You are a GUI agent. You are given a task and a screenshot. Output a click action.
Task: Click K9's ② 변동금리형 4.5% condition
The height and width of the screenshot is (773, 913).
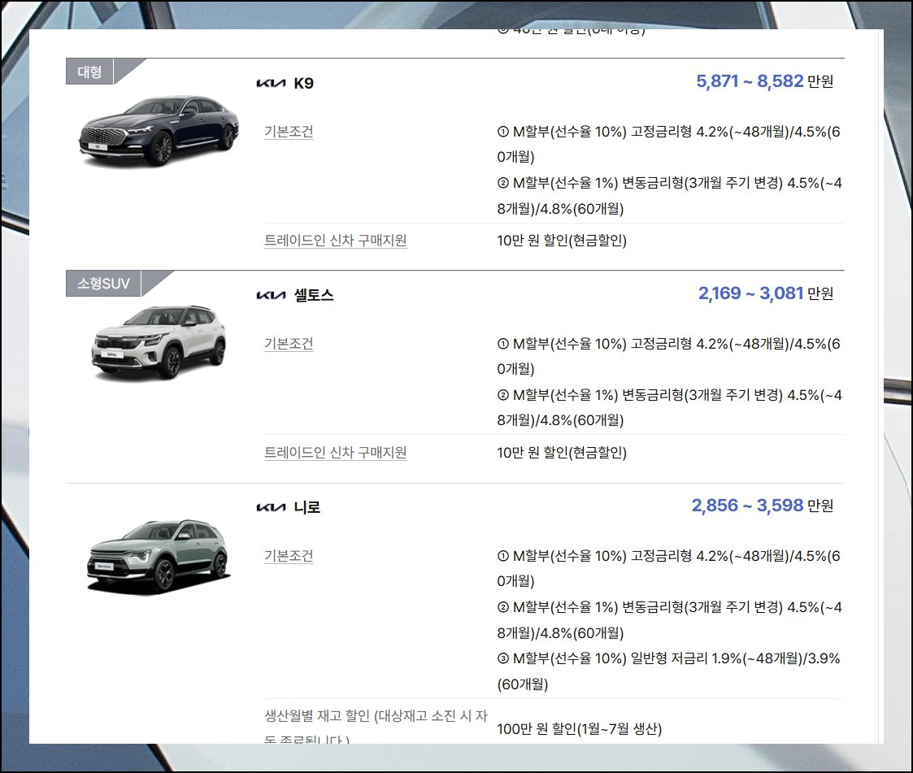(x=669, y=196)
